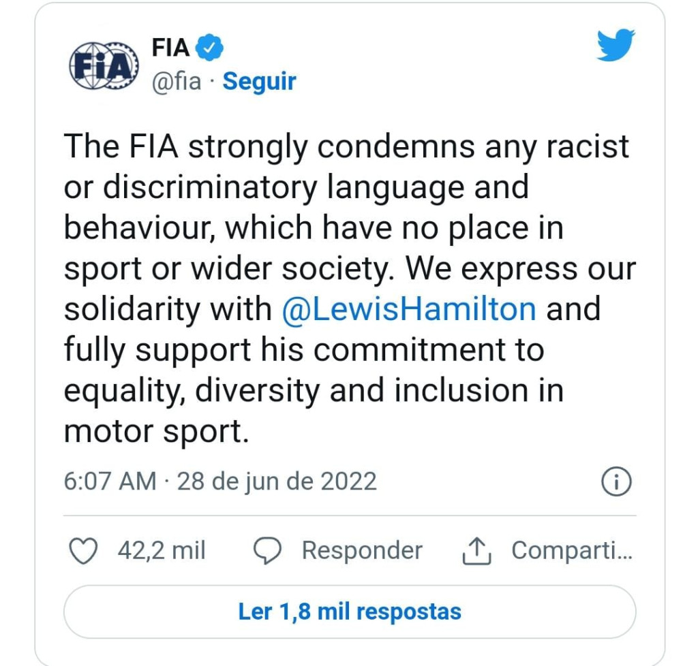Click the blue verified badge

(210, 48)
